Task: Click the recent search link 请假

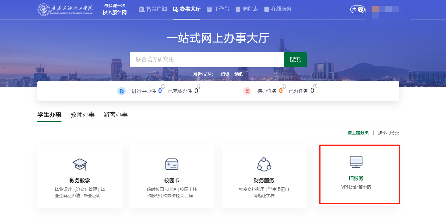Action: (x=239, y=74)
